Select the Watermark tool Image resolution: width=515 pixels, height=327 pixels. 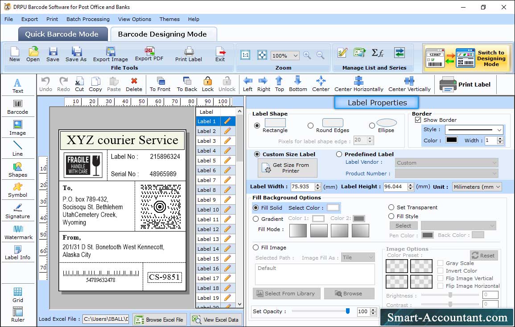(18, 232)
